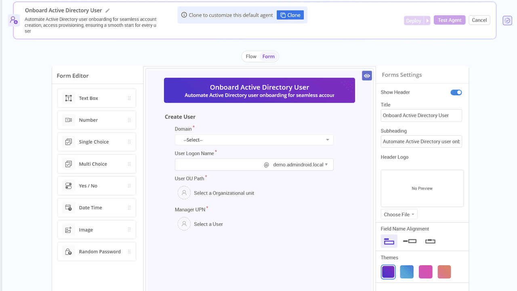The image size is (517, 291).
Task: Add a Number field element
Action: point(97,120)
